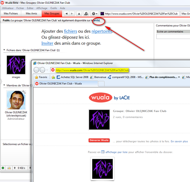
Task: Click the 'répertoires' link
Action: (102, 31)
